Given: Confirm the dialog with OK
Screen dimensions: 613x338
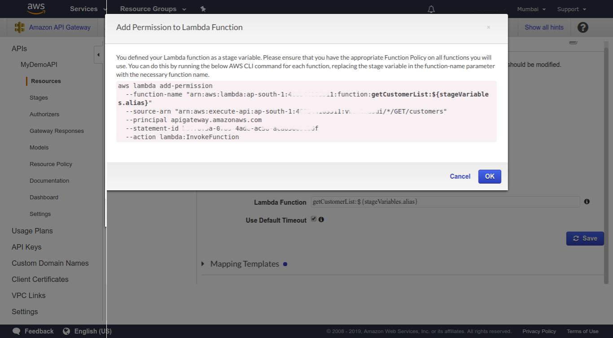Looking at the screenshot, I should (490, 176).
